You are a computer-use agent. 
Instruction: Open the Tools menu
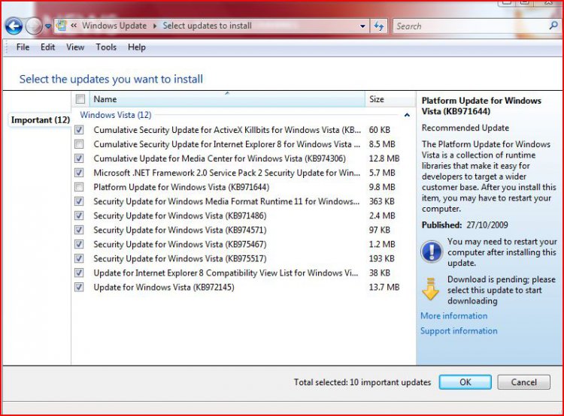106,47
